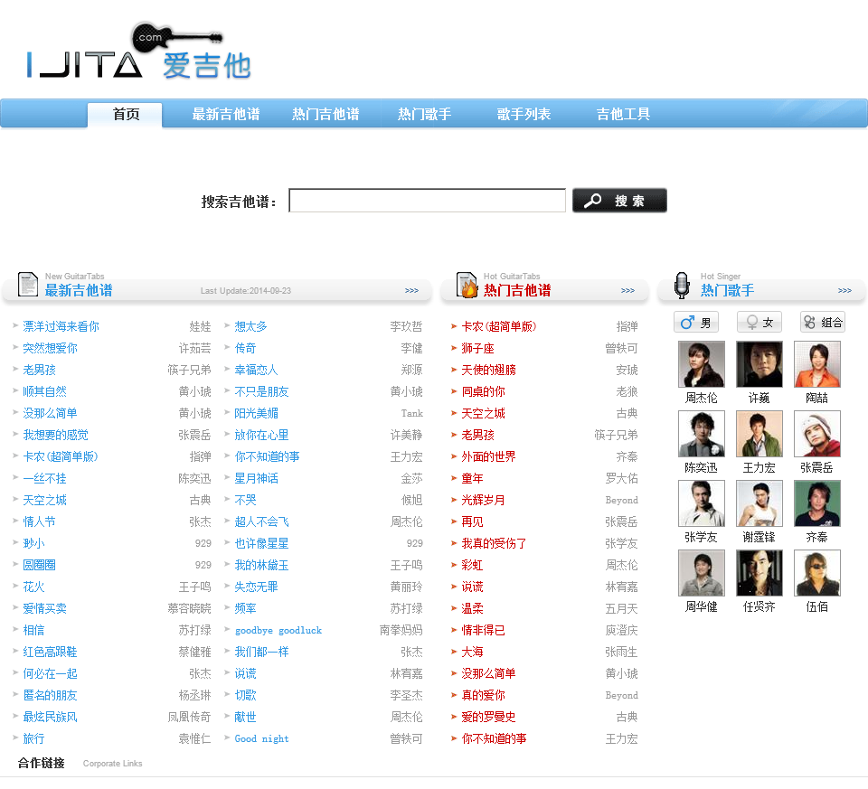Open singer photo of 张震岳
This screenshot has height=789, width=868.
(817, 434)
